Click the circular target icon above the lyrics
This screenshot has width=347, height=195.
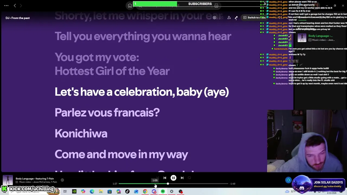214,18
